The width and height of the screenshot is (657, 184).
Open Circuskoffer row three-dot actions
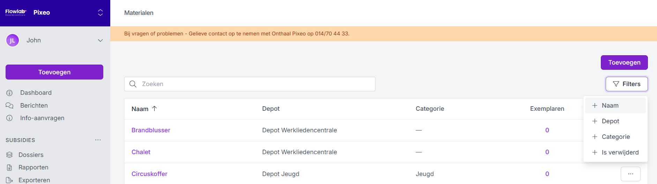(630, 174)
